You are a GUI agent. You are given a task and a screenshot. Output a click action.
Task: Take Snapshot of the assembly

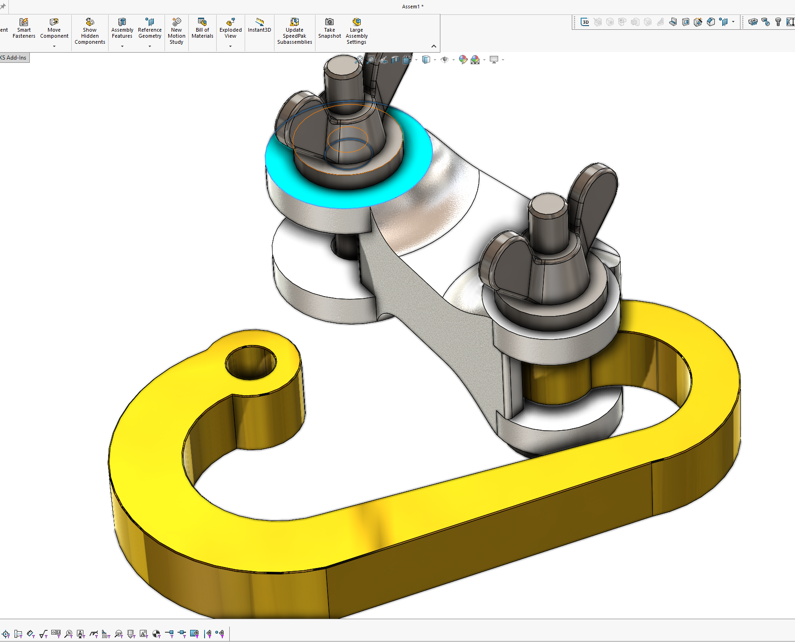[329, 28]
